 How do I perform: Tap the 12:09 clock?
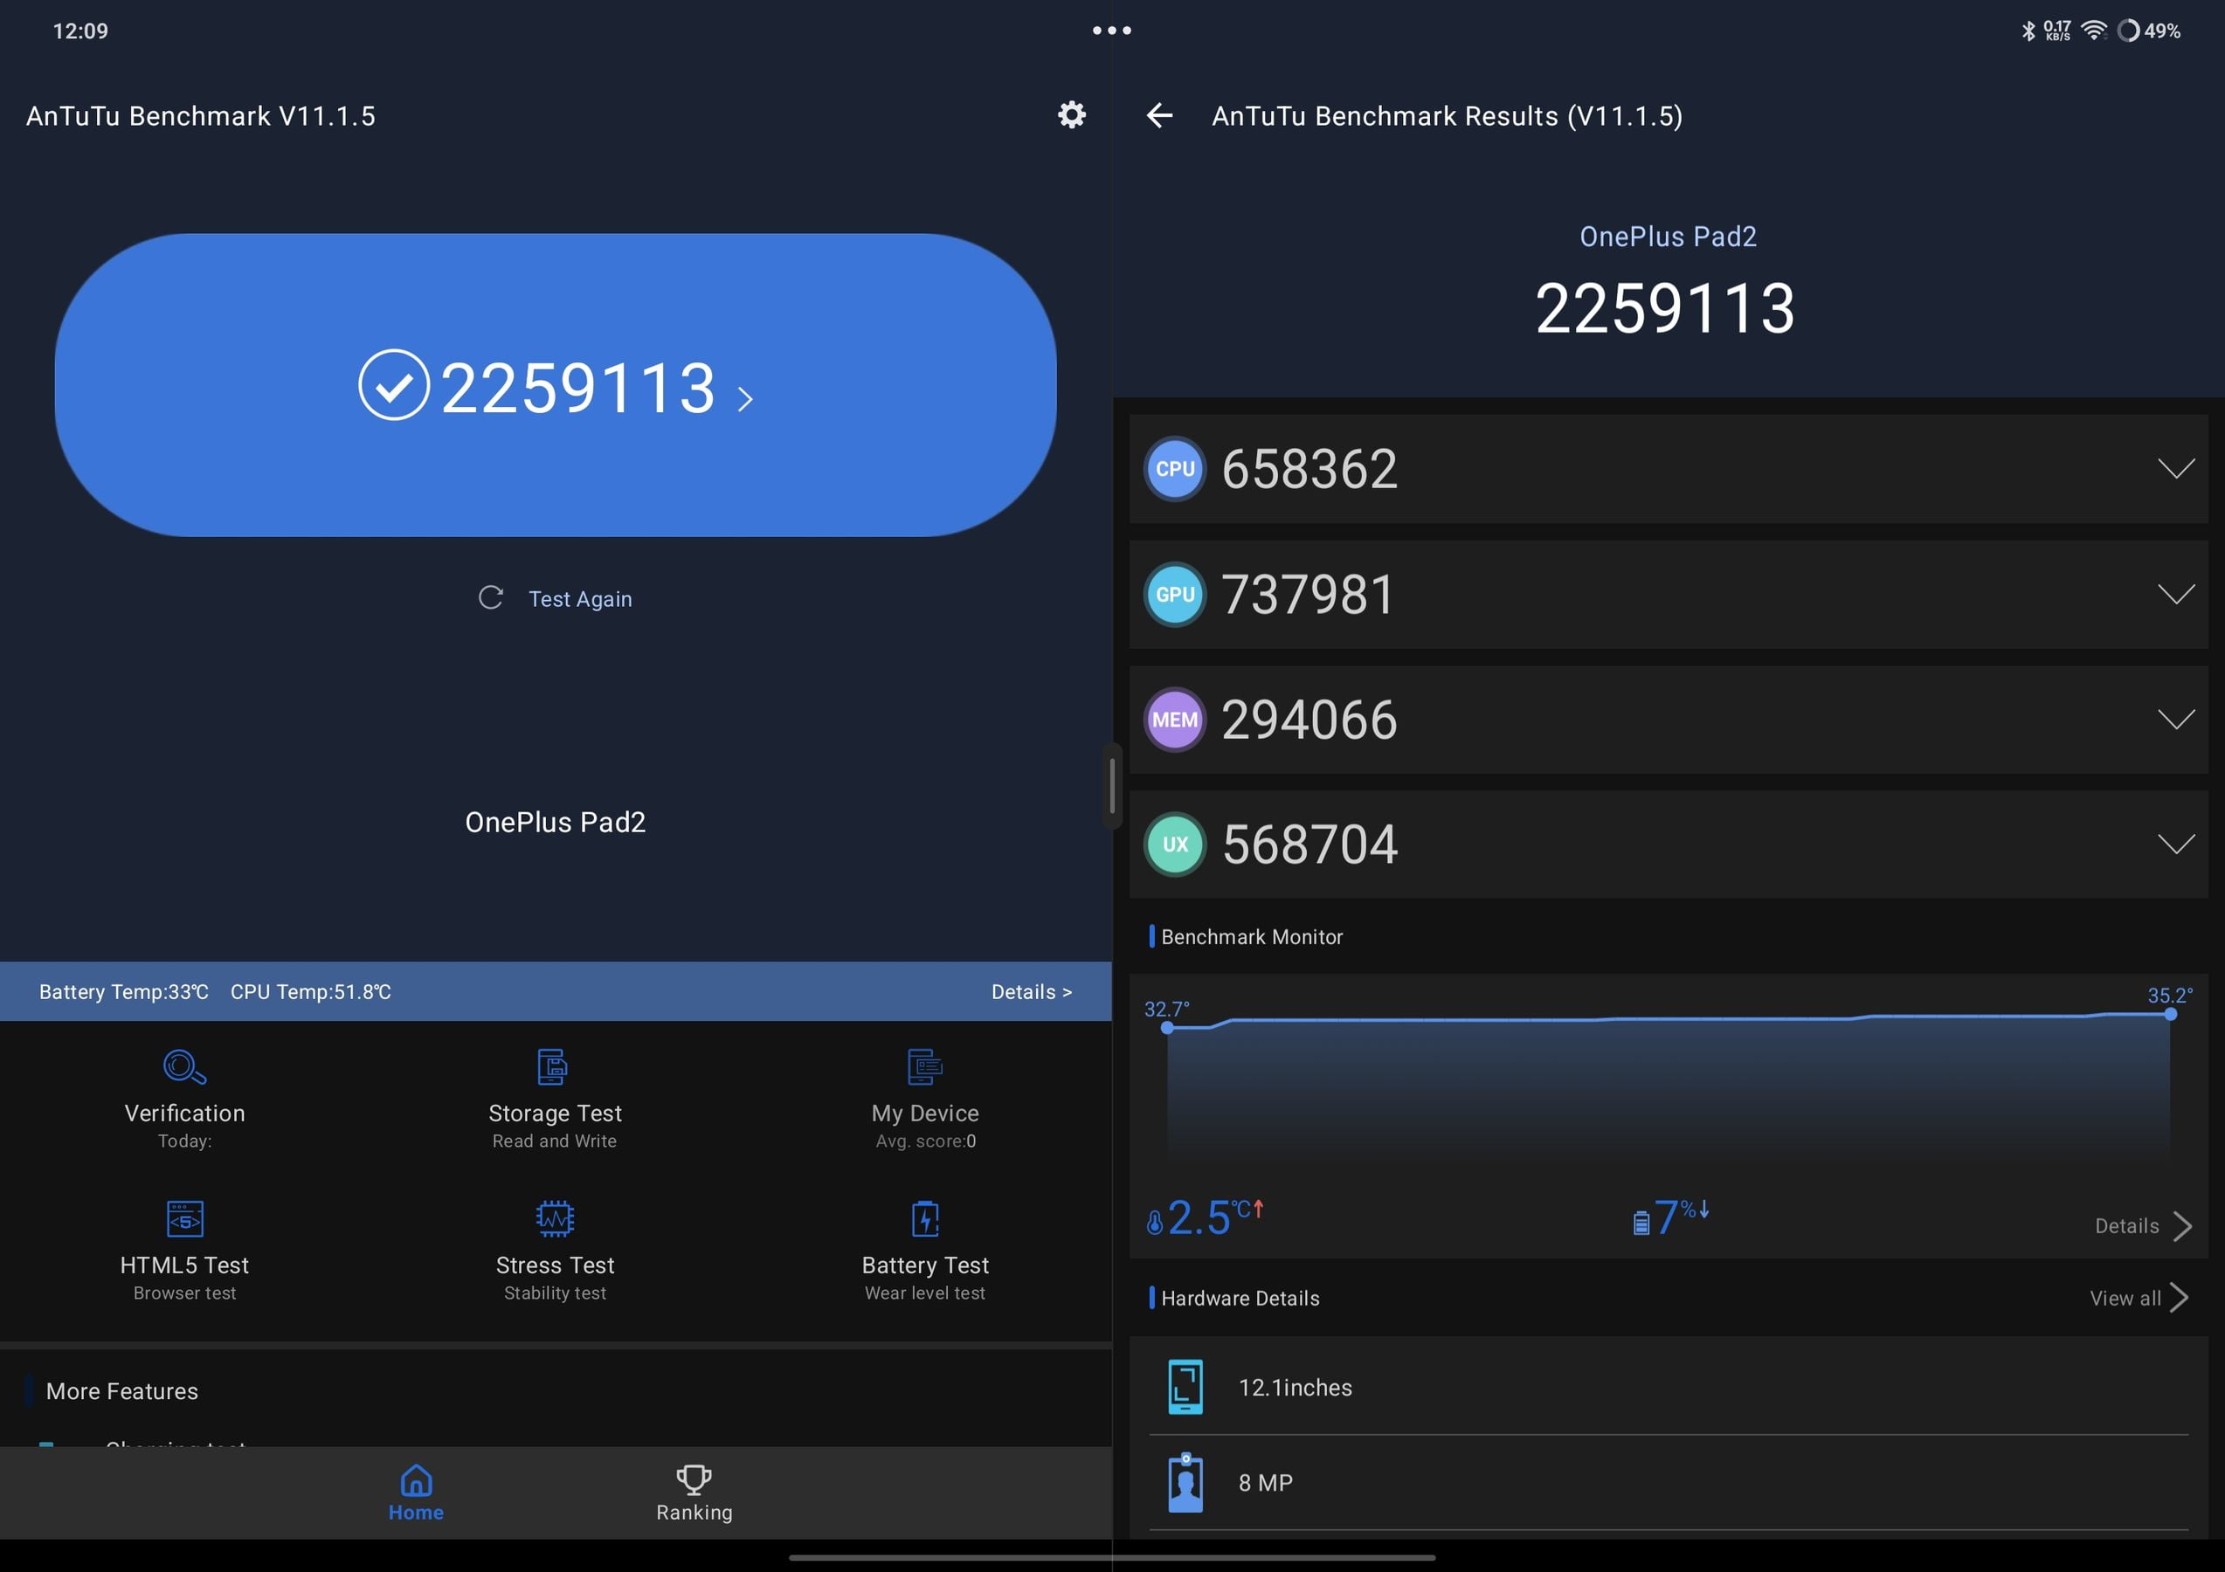pos(80,31)
